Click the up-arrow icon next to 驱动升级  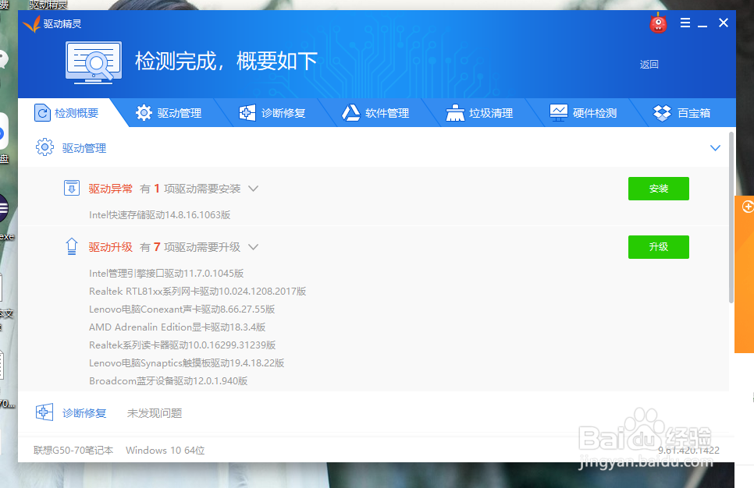(x=72, y=246)
